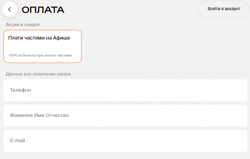
Task: Click the red-outlined promotion tile
Action: click(x=43, y=46)
